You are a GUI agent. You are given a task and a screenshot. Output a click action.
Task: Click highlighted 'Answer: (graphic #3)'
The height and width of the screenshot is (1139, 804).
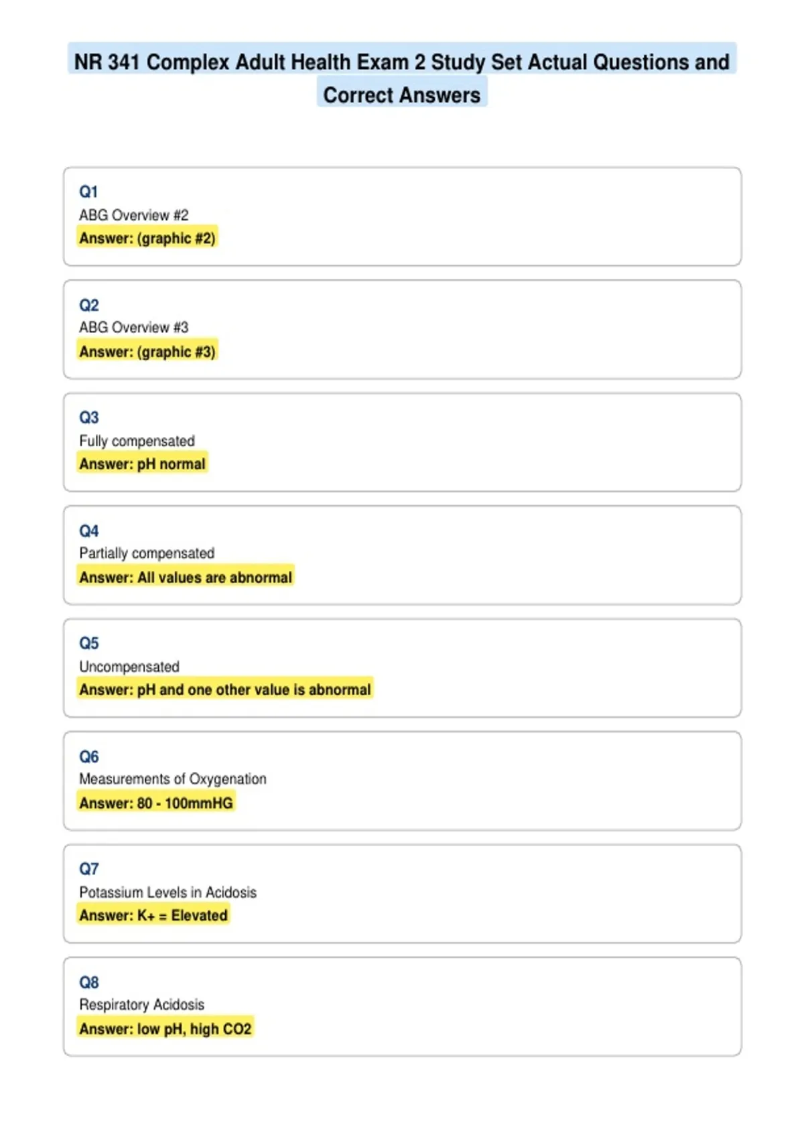click(x=147, y=351)
